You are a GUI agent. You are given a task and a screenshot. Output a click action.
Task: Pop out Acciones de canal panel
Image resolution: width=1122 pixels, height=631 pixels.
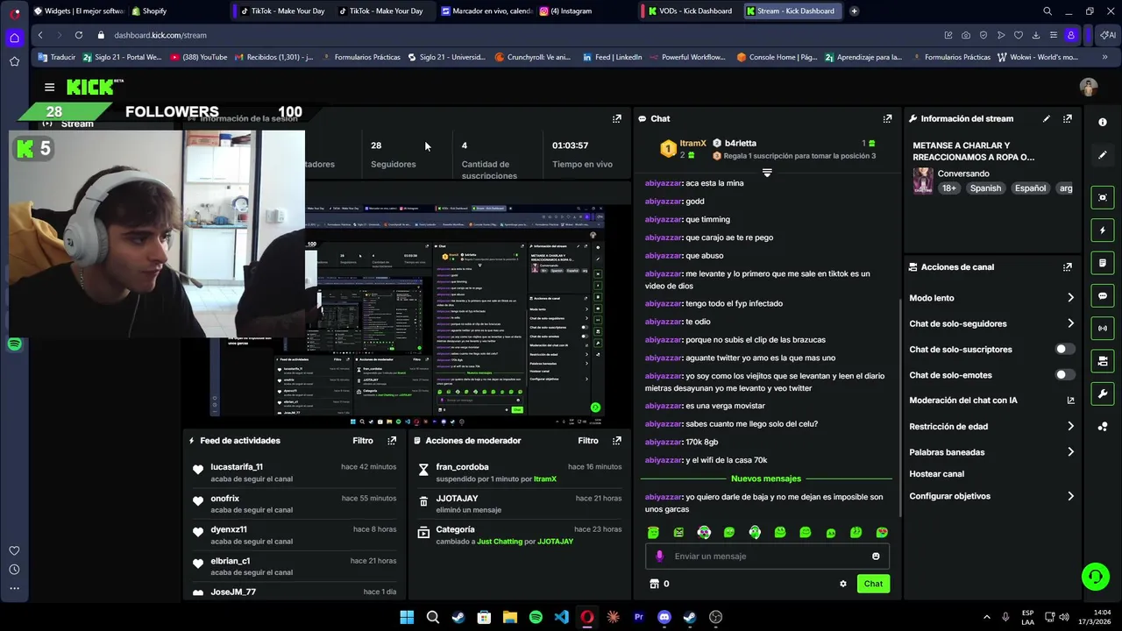point(1067,266)
